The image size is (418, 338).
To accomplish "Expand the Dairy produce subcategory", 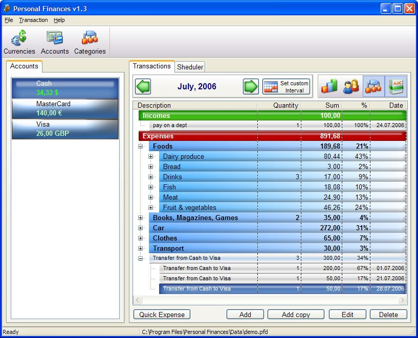I will (150, 156).
